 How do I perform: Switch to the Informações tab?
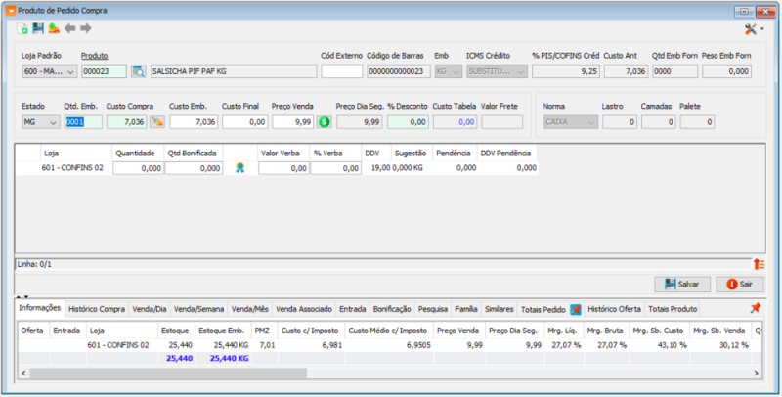tap(40, 308)
